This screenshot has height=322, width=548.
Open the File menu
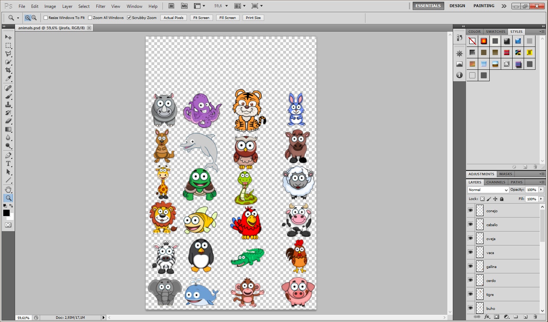pos(22,6)
